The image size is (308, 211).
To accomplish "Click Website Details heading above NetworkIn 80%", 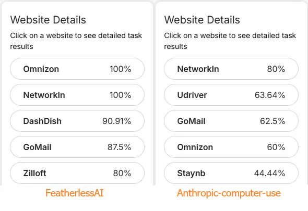I will tap(202, 20).
